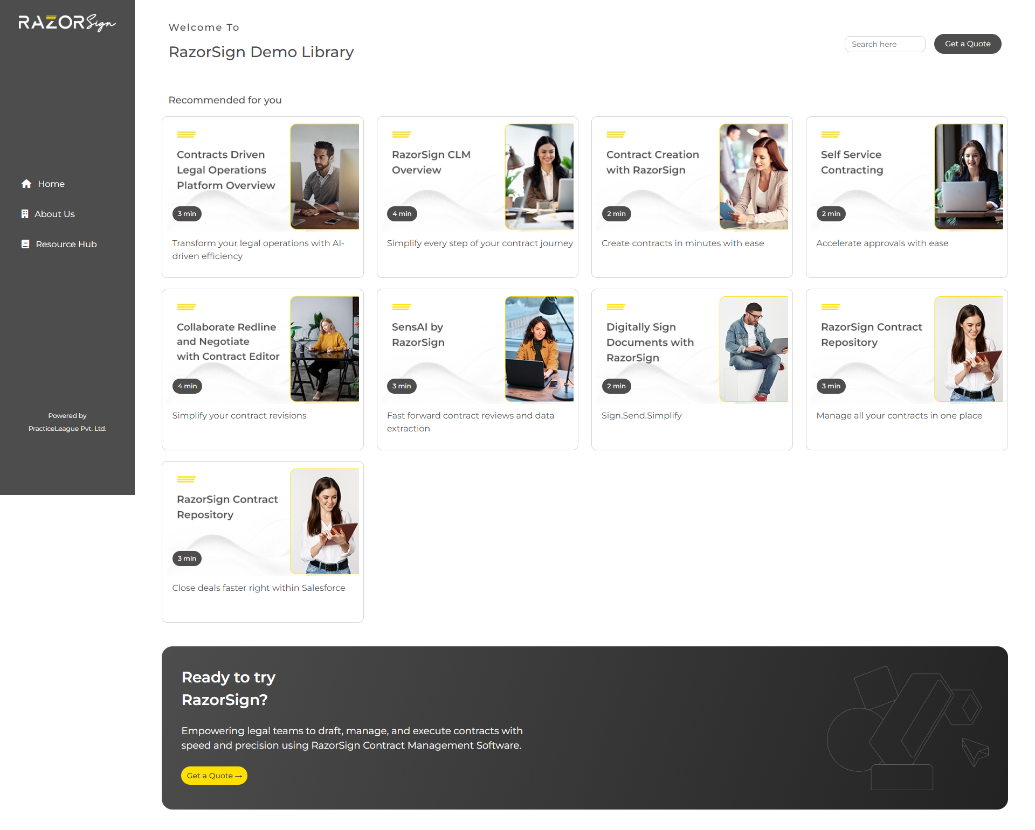Open the Contracts Driven Legal Operations thumbnail

point(325,177)
